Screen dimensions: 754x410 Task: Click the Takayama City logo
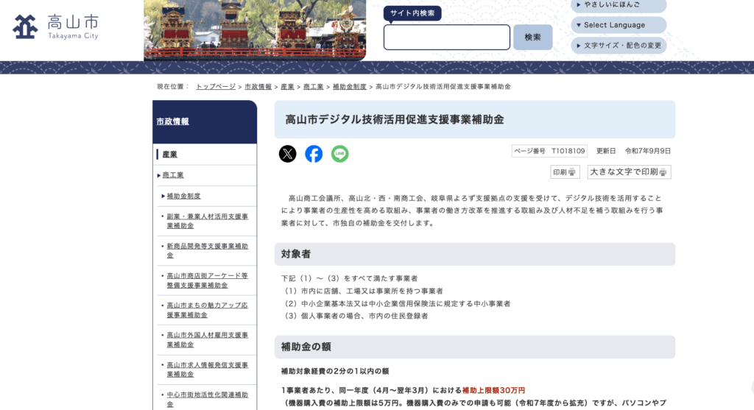tap(55, 26)
